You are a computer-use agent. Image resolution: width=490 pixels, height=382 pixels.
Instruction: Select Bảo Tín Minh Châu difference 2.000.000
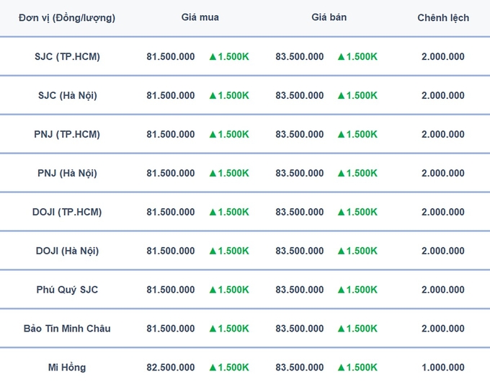tap(443, 329)
